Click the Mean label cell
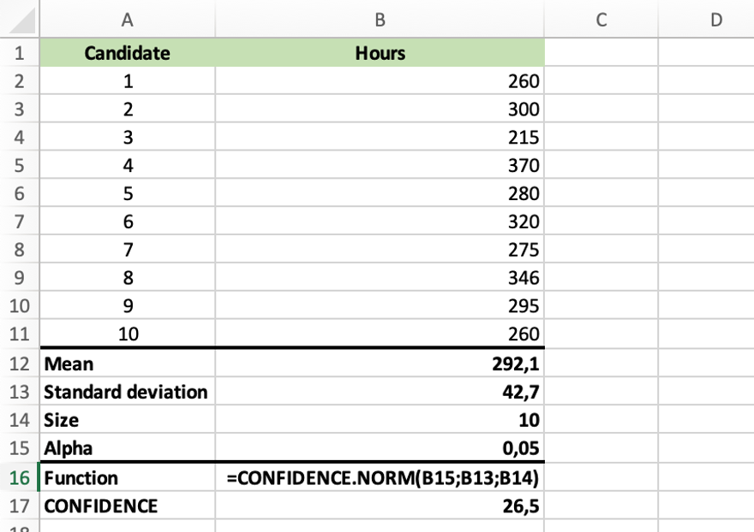 point(127,364)
